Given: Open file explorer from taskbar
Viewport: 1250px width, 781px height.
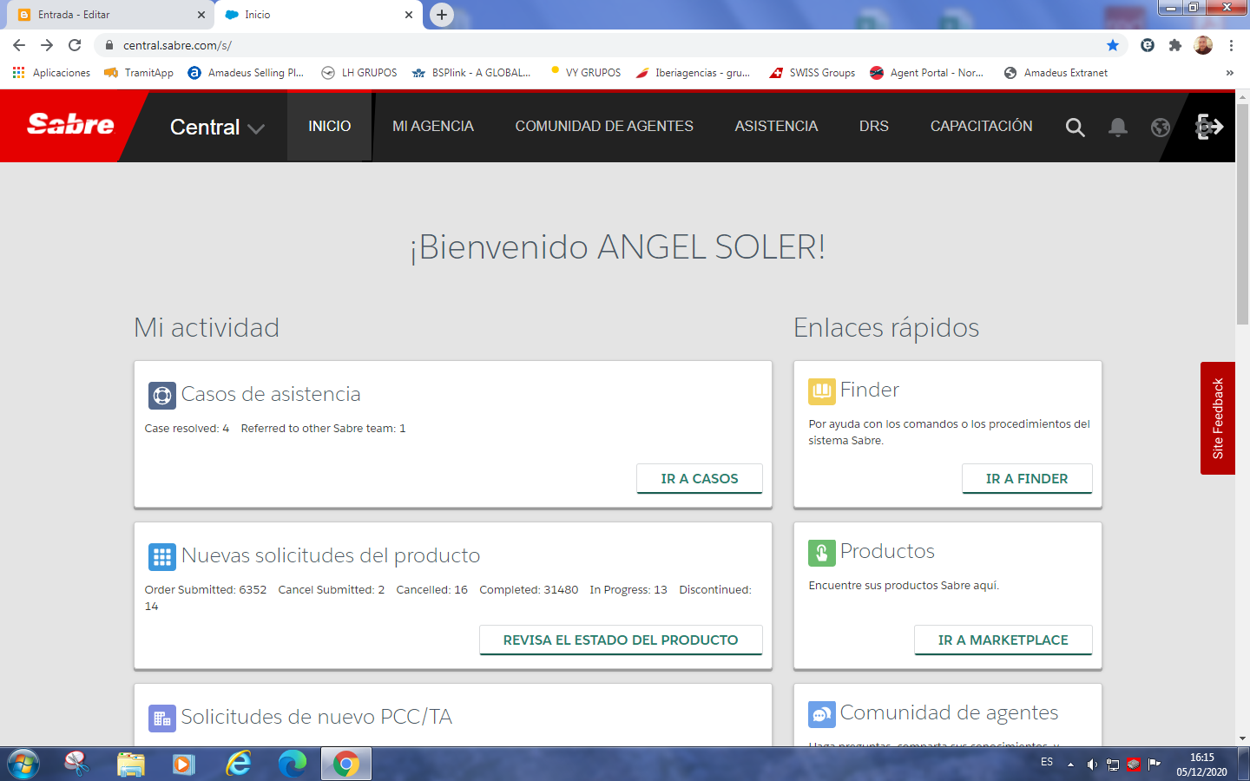Looking at the screenshot, I should pyautogui.click(x=130, y=764).
